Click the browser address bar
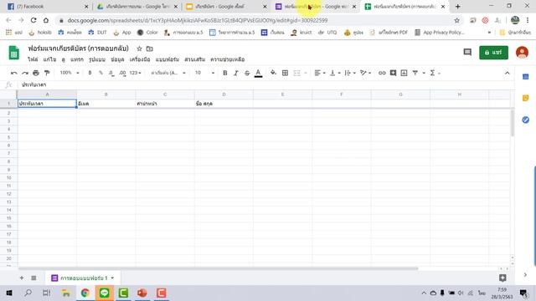536x301 pixels. pyautogui.click(x=256, y=20)
